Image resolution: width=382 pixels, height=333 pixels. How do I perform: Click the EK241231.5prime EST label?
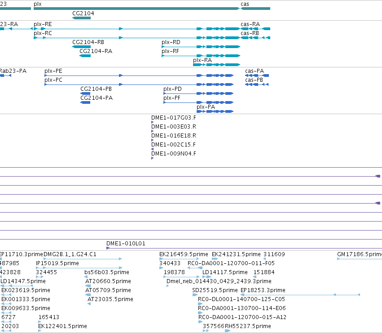coord(236,254)
